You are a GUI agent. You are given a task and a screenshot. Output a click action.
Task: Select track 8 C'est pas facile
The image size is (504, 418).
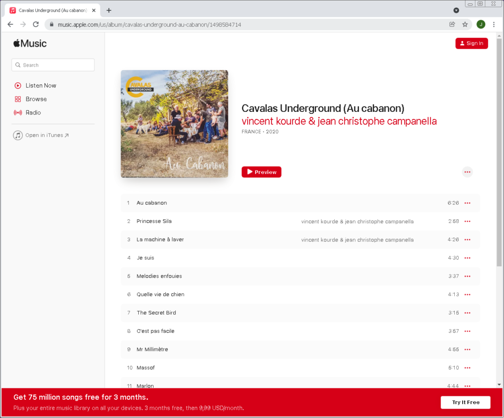[x=300, y=331]
